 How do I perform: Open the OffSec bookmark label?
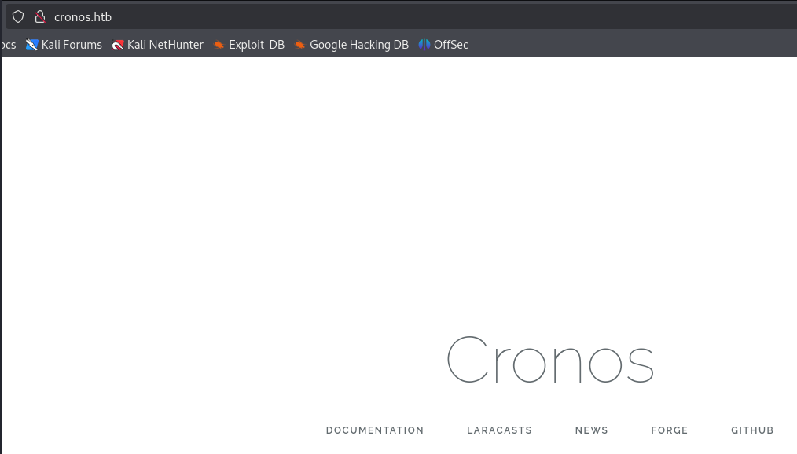point(451,45)
